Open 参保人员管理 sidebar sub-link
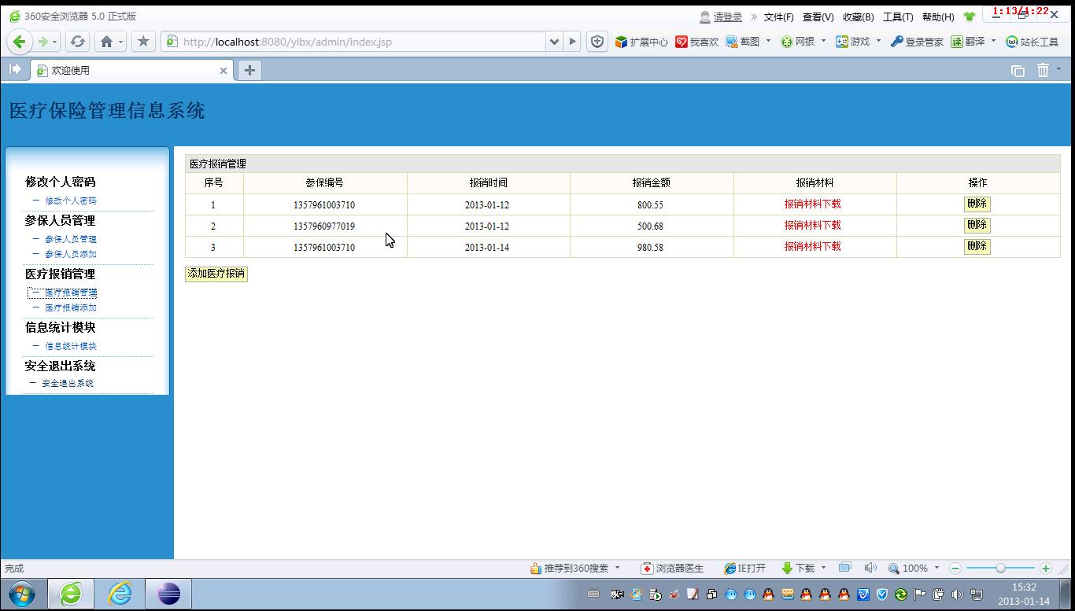The width and height of the screenshot is (1075, 611). coord(71,239)
